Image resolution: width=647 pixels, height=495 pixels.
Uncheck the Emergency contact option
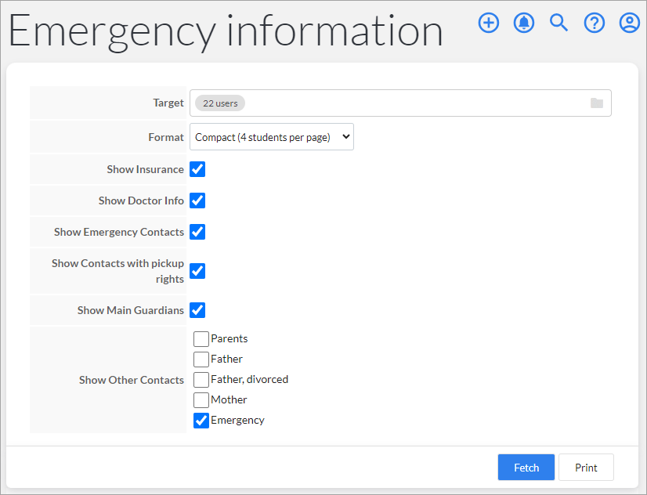point(201,420)
